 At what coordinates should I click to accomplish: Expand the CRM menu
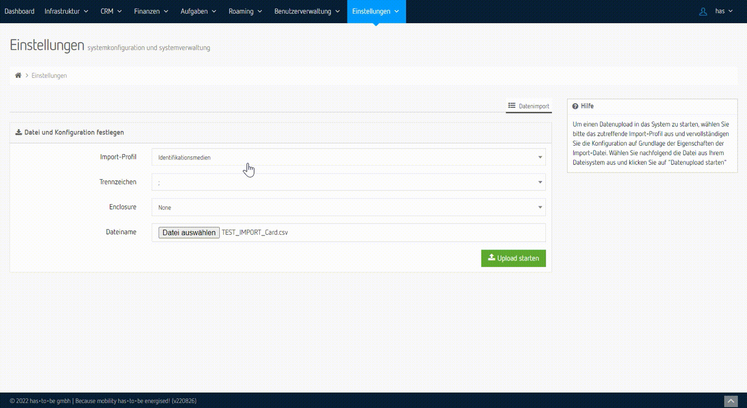point(111,11)
